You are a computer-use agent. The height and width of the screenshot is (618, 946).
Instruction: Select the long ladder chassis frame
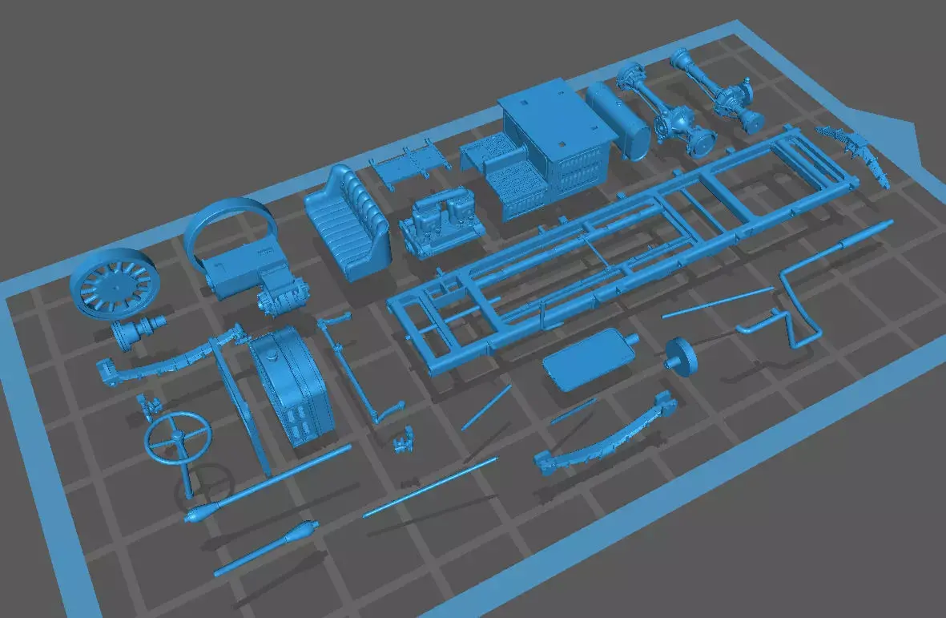[622, 248]
